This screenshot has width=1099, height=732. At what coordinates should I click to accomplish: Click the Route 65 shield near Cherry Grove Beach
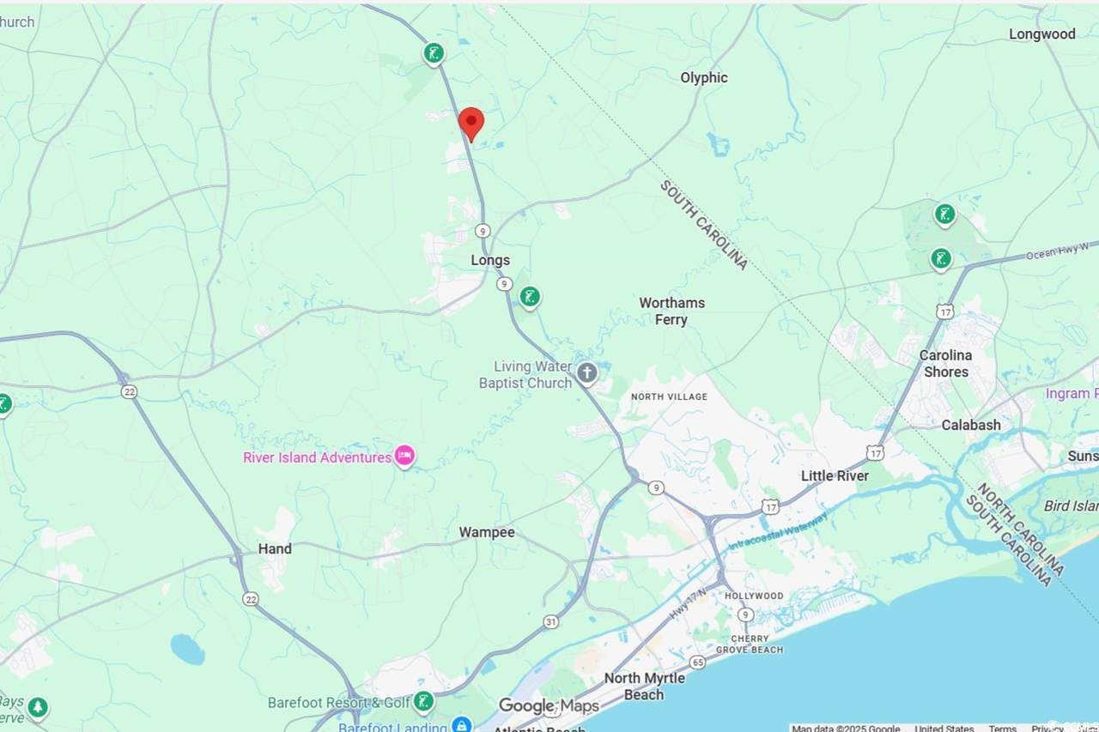[697, 662]
